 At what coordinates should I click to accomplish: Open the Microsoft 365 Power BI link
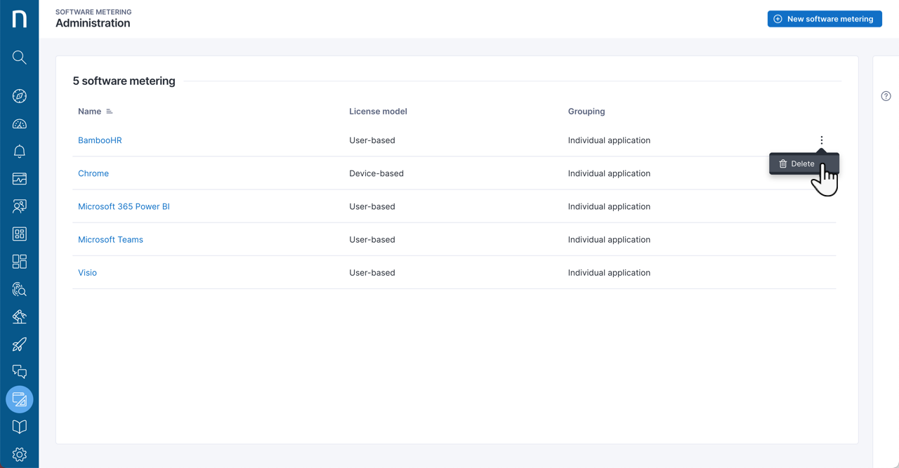[124, 206]
